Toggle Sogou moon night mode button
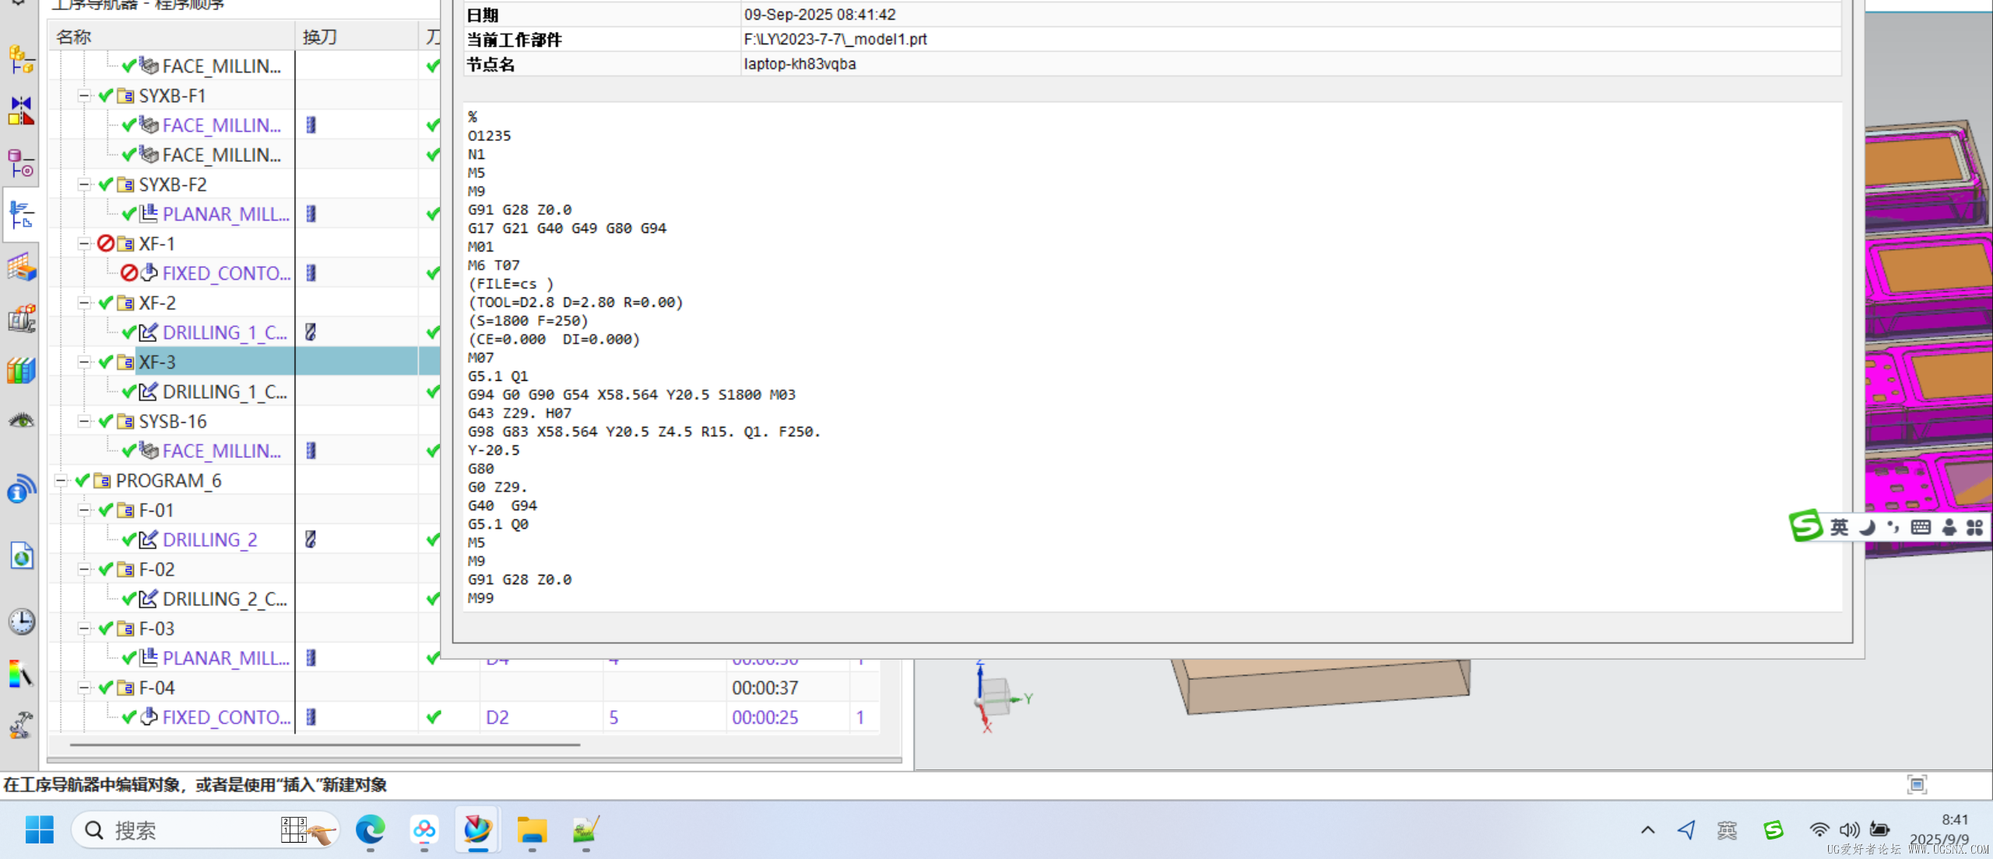The image size is (1993, 859). [1868, 527]
